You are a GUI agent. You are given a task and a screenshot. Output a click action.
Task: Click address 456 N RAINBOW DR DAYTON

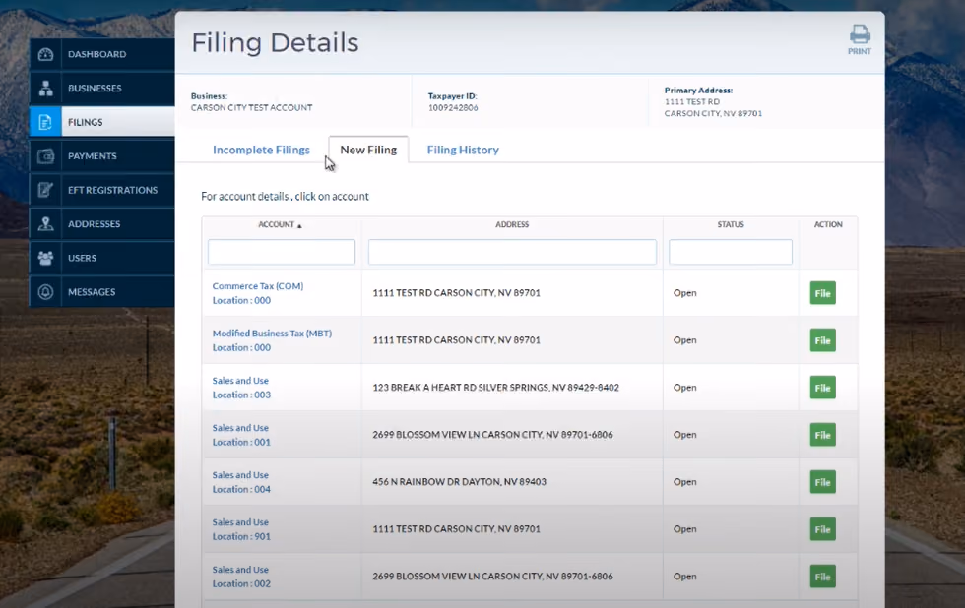(x=459, y=482)
